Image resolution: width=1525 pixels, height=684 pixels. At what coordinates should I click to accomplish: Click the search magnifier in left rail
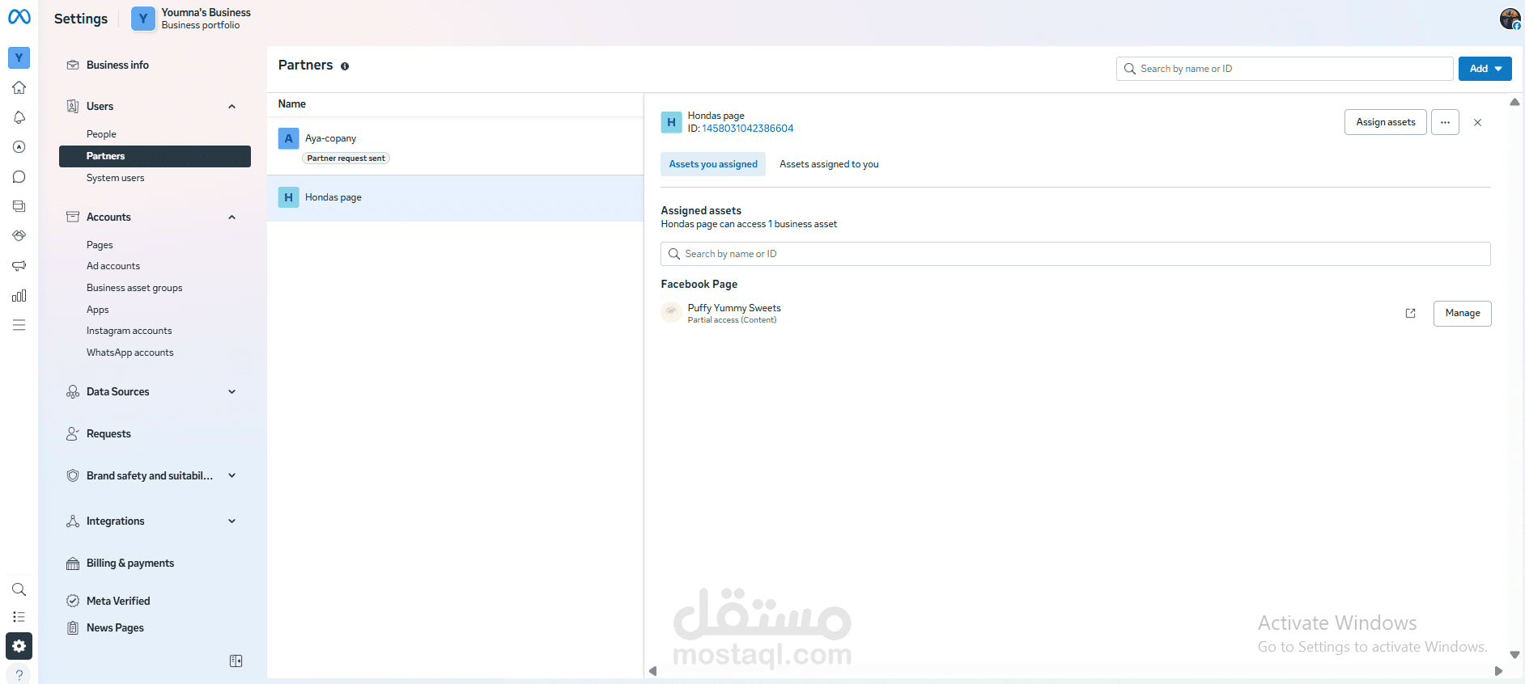(19, 589)
